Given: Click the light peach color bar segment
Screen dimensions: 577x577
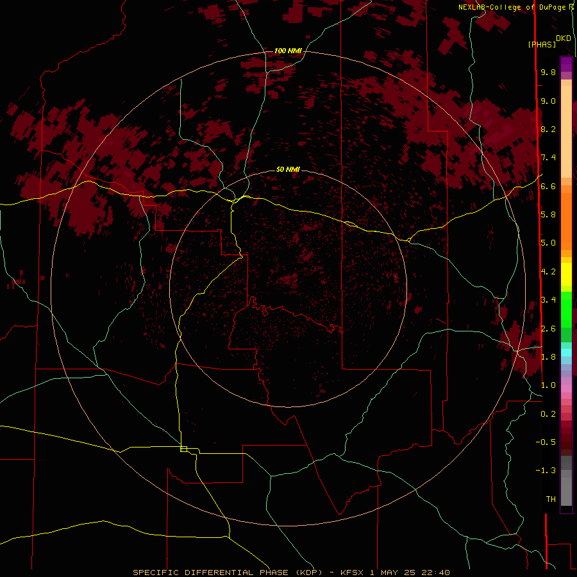Looking at the screenshot, I should 566,133.
